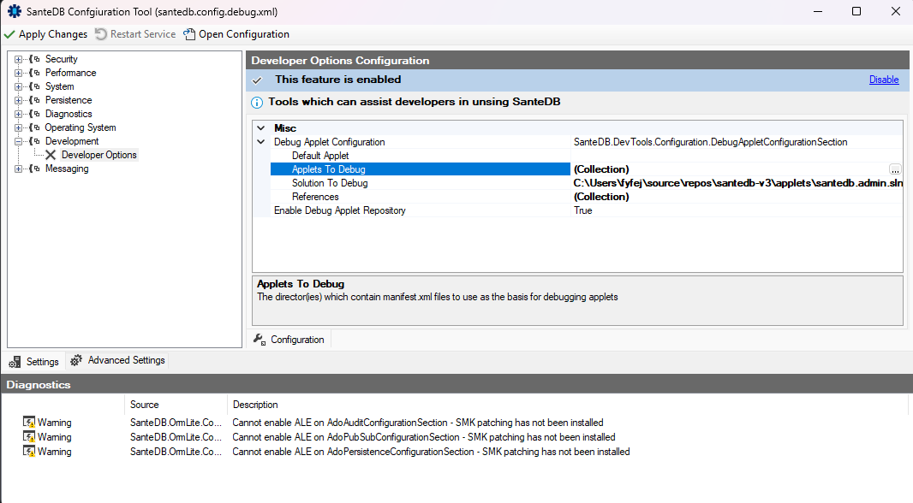
Task: Click the SanteDB app icon in title bar
Action: [14, 11]
